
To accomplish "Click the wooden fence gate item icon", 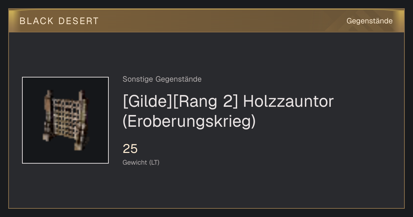I will tap(65, 120).
